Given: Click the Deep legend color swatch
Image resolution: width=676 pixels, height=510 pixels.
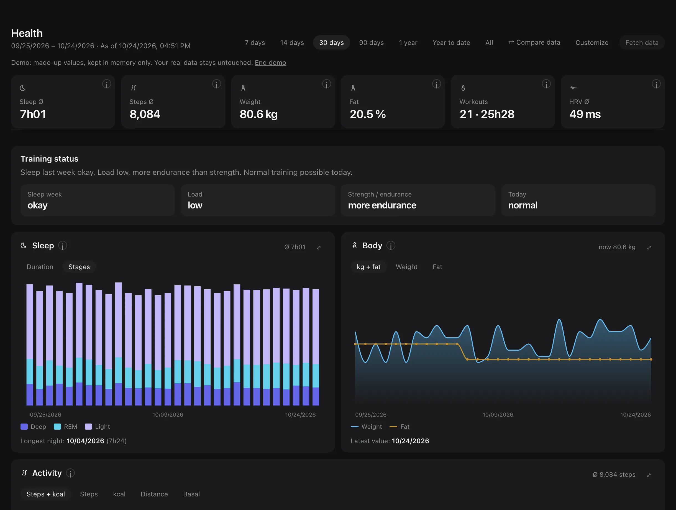Looking at the screenshot, I should 24,427.
